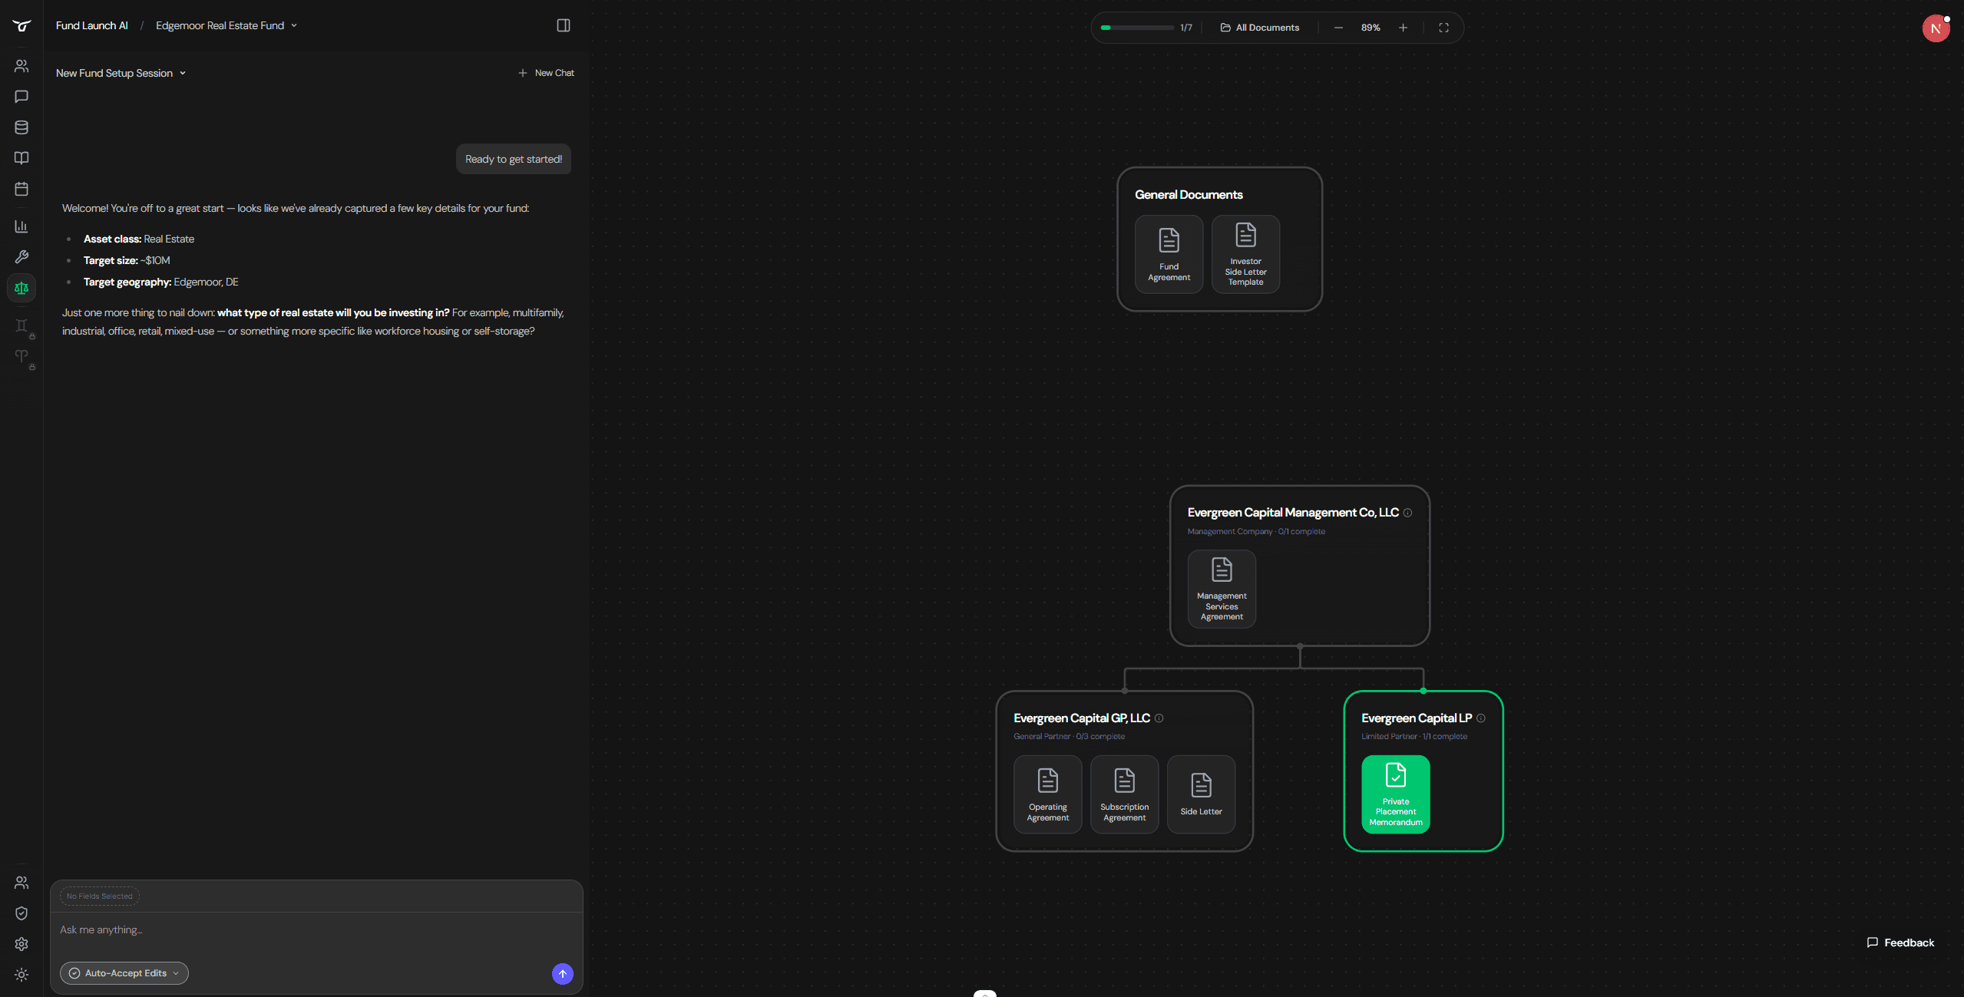Expand New Fund Setup Session dropdown

pyautogui.click(x=121, y=73)
